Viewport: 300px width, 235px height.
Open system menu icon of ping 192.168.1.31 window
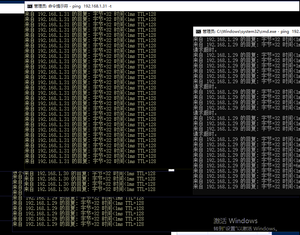click(x=30, y=6)
